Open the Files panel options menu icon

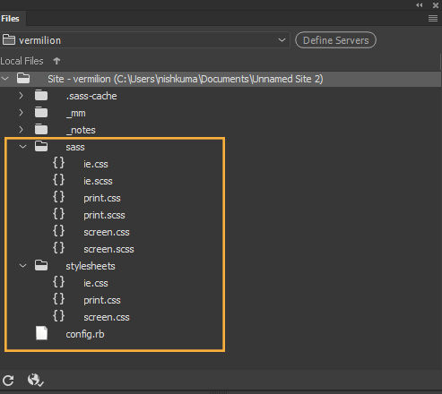(433, 19)
